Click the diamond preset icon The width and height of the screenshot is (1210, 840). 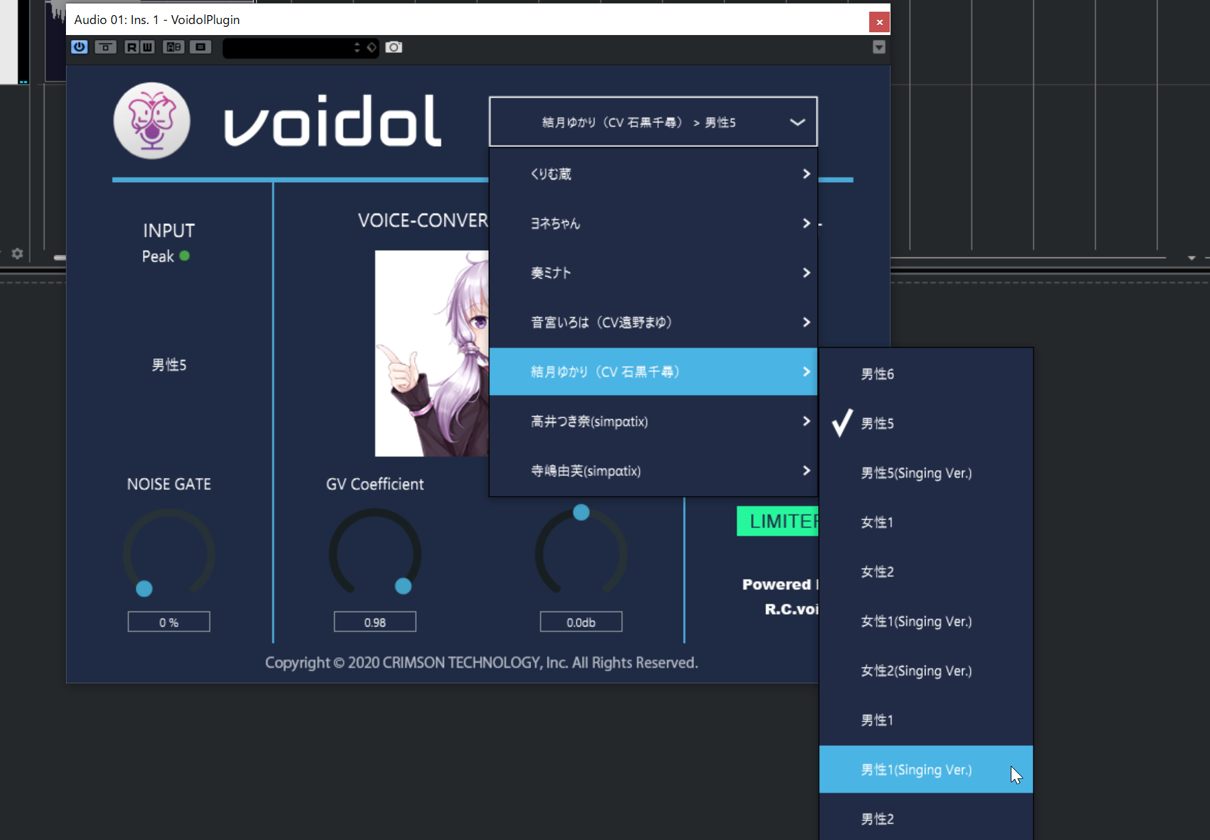[x=371, y=47]
